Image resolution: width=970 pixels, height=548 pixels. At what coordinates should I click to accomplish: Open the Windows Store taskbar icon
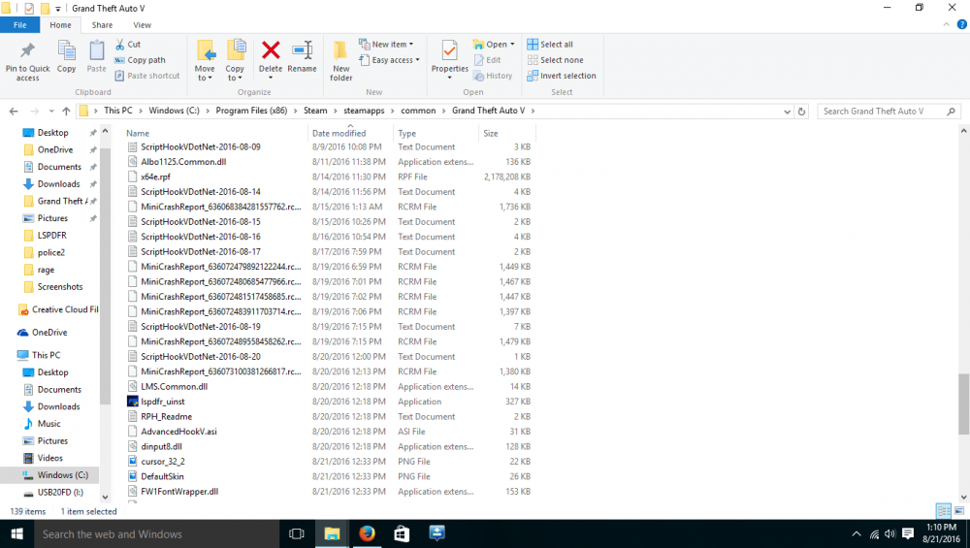[x=402, y=533]
